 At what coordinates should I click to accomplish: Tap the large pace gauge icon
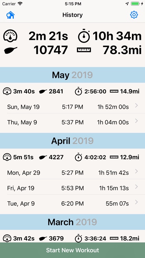click(x=10, y=35)
